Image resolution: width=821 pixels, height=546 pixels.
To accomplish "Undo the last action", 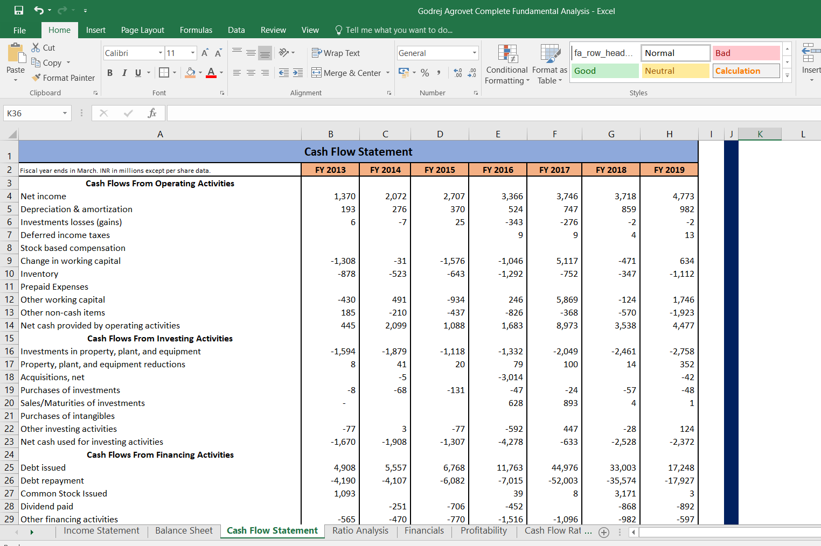I will (x=39, y=10).
